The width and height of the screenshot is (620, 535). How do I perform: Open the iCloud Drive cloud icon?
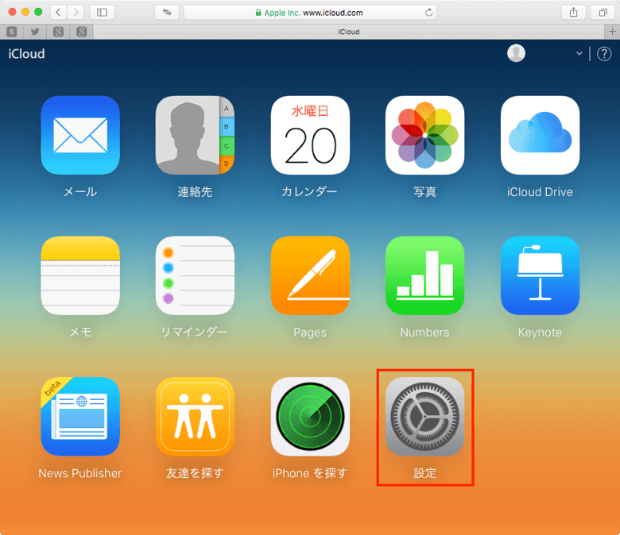pyautogui.click(x=540, y=135)
